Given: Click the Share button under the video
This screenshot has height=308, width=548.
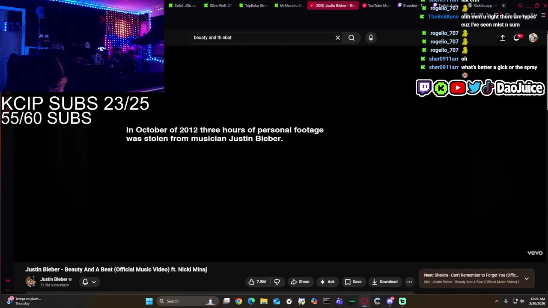Looking at the screenshot, I should pyautogui.click(x=300, y=282).
